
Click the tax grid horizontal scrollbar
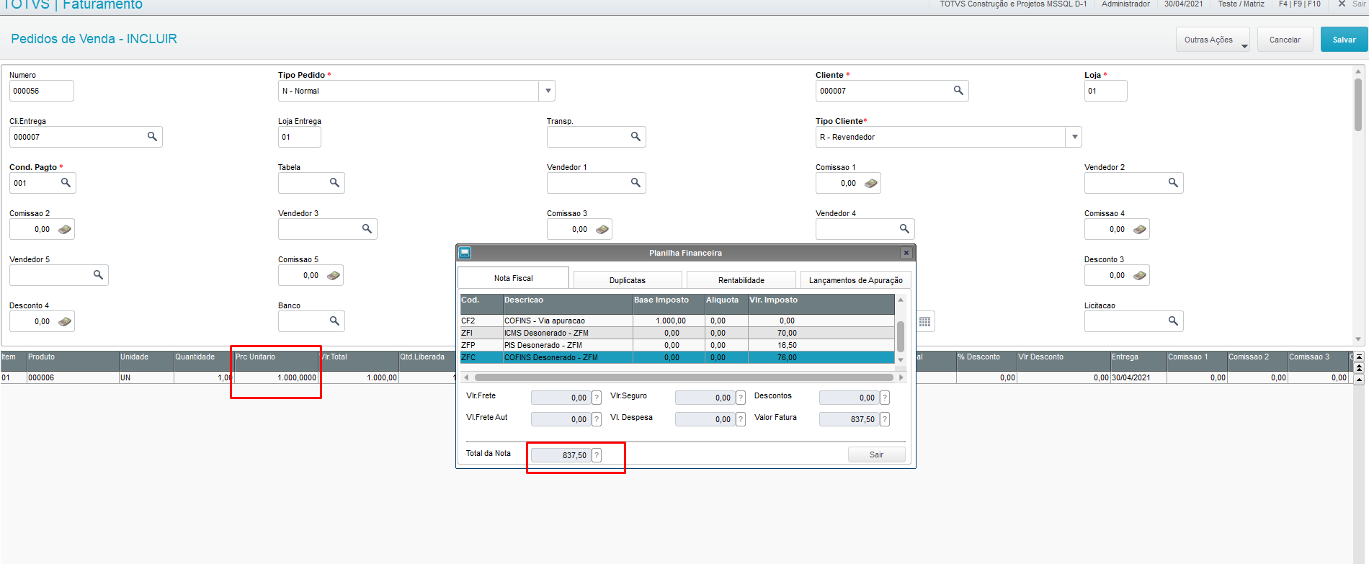pos(684,377)
